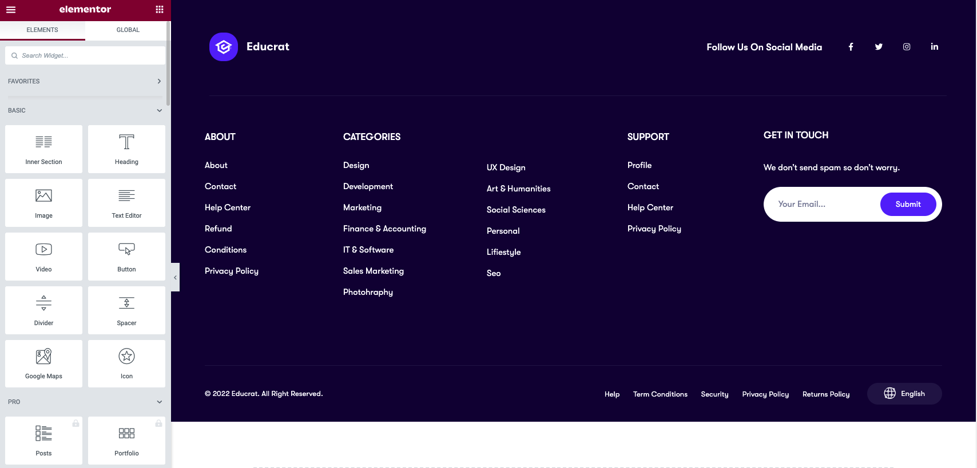Screen dimensions: 977x468
Task: Switch to the Global tab
Action: [128, 30]
